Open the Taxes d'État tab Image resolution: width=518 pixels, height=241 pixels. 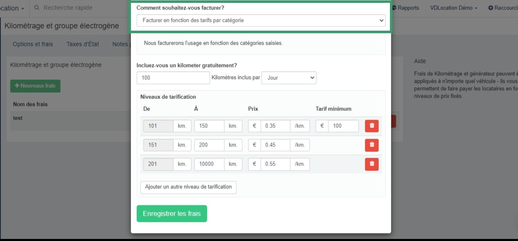pos(82,44)
